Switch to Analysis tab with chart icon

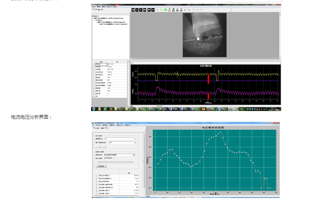pos(104,128)
